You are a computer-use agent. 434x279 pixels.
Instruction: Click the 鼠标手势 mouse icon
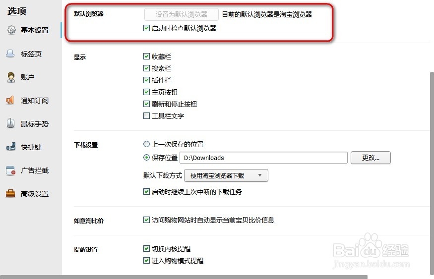[11, 124]
